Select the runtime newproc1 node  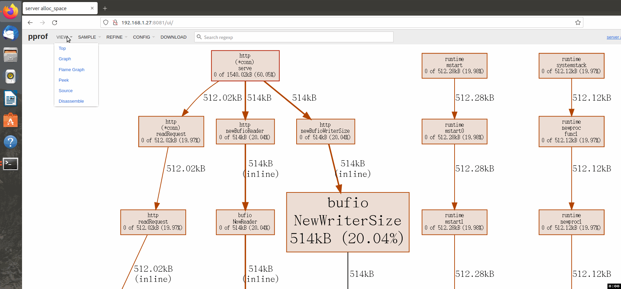click(572, 222)
